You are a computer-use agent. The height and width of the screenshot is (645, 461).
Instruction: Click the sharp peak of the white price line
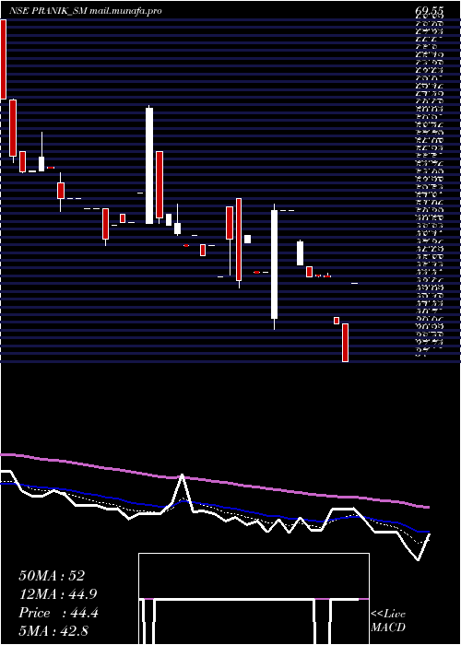182,475
